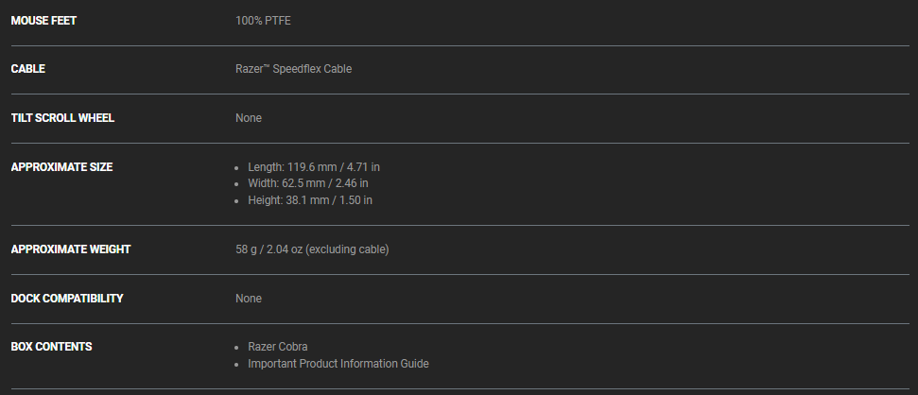Select the Razer Speedflex Cable text

pyautogui.click(x=293, y=69)
